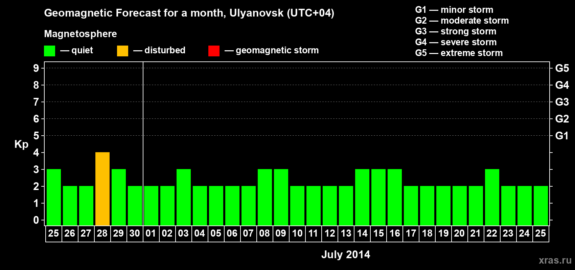Click the G1 right-axis label
The image size is (575, 270).
562,136
